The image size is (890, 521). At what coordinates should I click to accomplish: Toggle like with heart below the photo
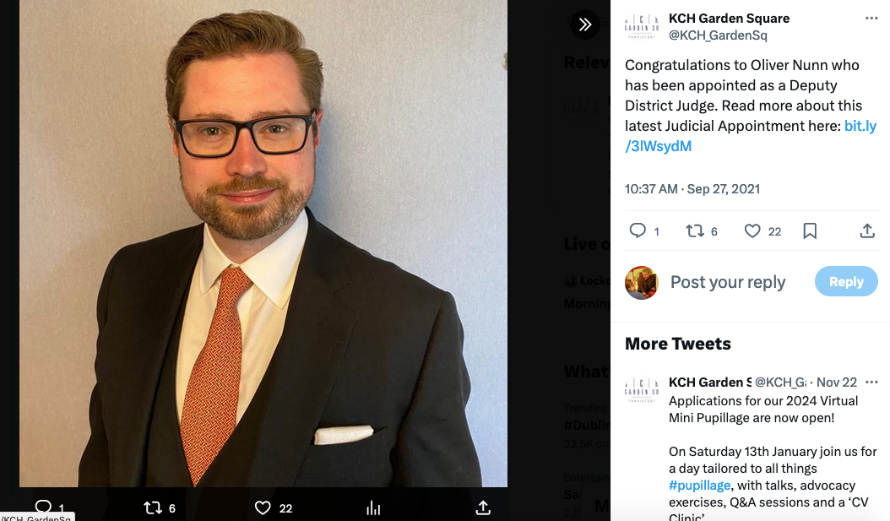pyautogui.click(x=263, y=507)
